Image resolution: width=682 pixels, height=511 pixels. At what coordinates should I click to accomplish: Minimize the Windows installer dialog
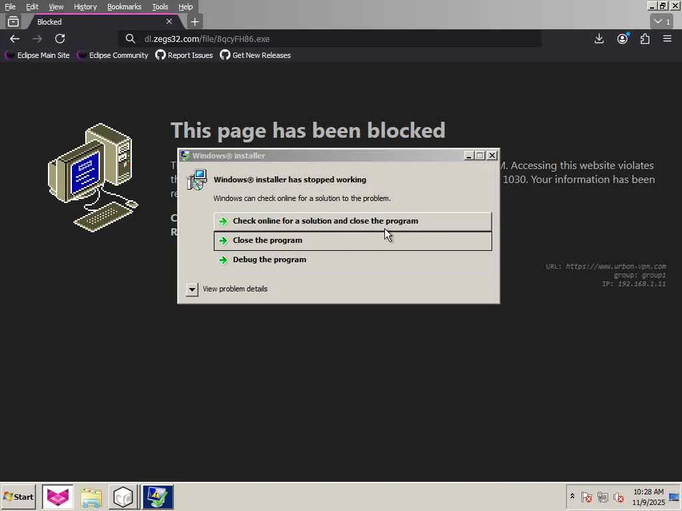click(x=469, y=156)
